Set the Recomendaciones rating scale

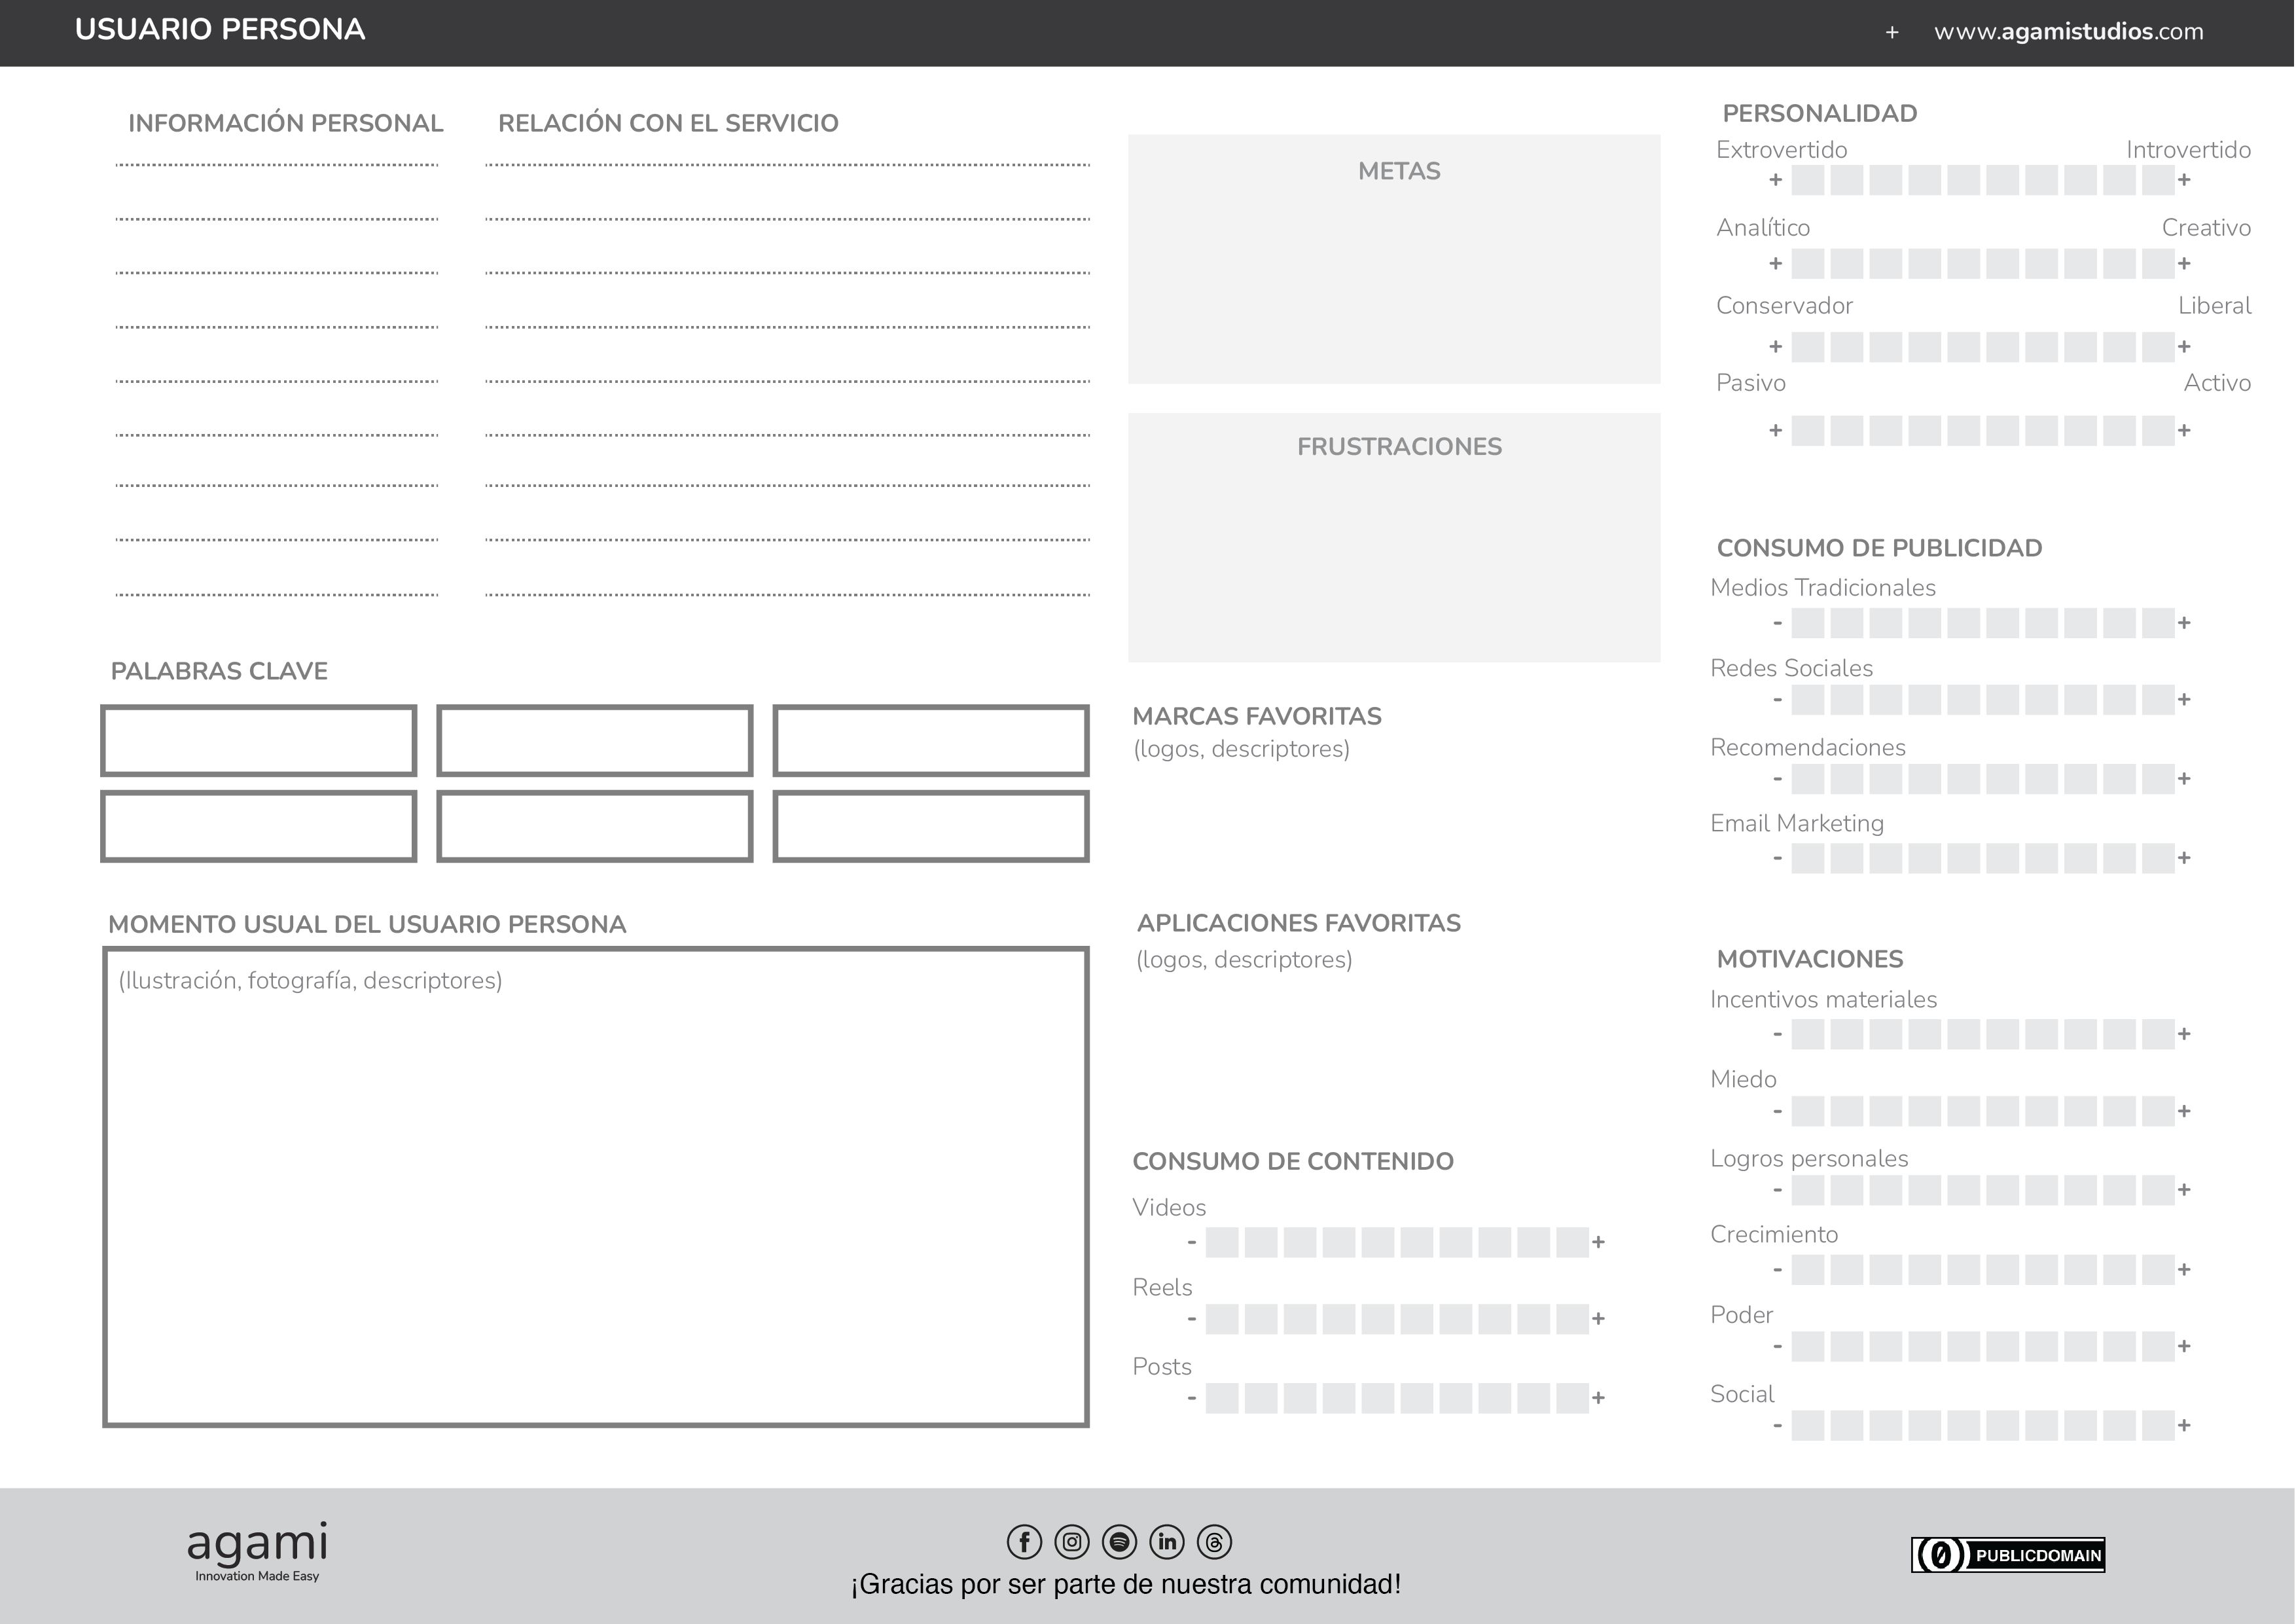[x=1982, y=779]
